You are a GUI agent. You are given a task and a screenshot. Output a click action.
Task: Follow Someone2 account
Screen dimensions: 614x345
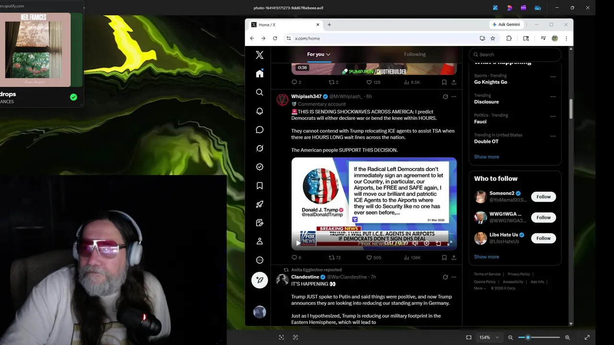click(543, 197)
